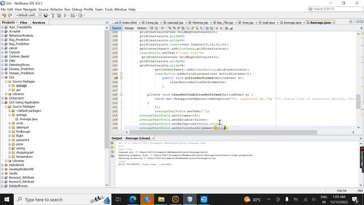Open File Explorer from taskbar
This screenshot has height=205, width=364.
tap(161, 199)
